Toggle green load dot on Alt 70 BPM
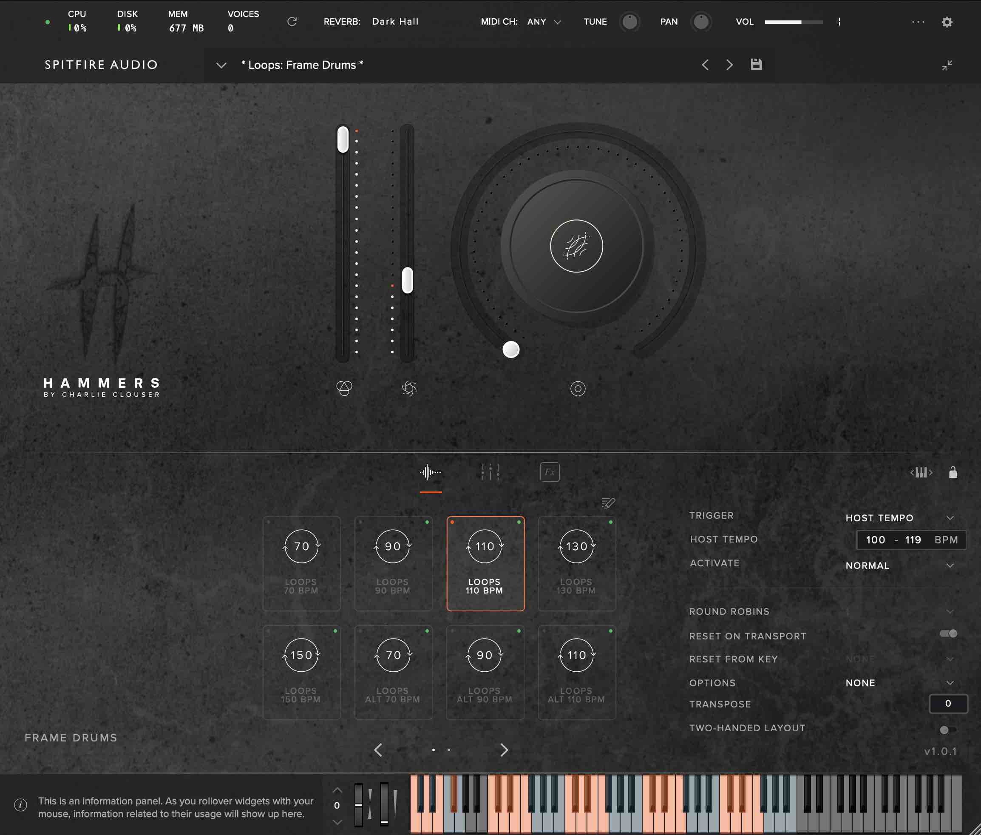981x835 pixels. pyautogui.click(x=427, y=631)
